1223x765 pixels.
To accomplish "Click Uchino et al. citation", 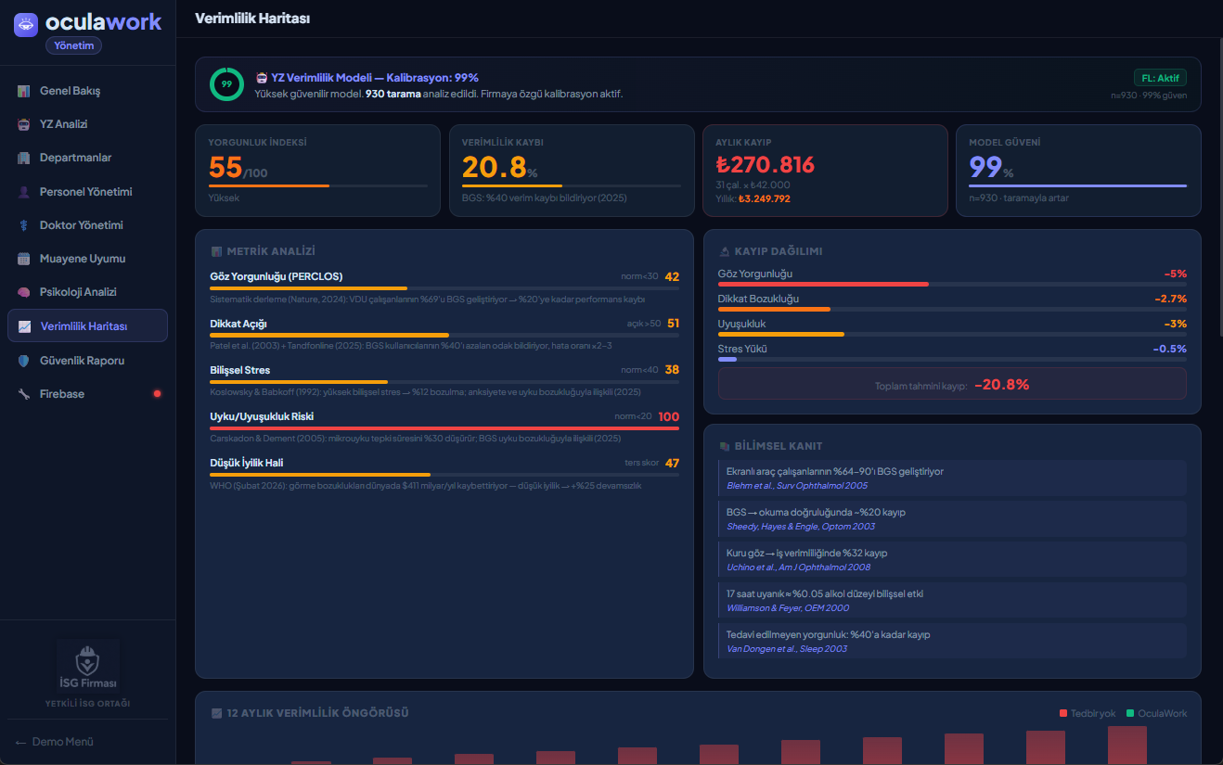I will [x=798, y=567].
